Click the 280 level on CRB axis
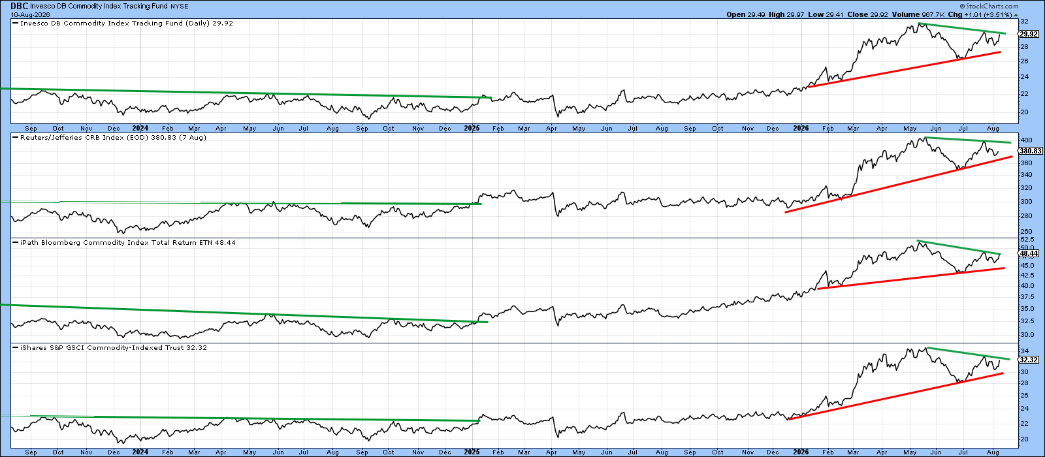The height and width of the screenshot is (457, 1045). tap(1026, 215)
